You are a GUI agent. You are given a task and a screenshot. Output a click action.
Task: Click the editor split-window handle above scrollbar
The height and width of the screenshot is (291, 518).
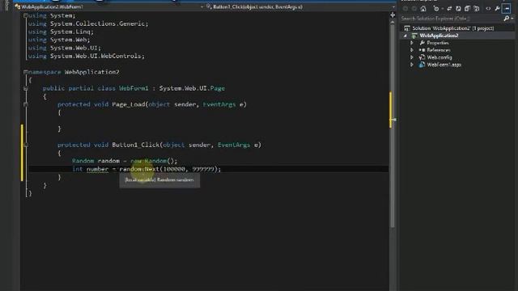393,15
